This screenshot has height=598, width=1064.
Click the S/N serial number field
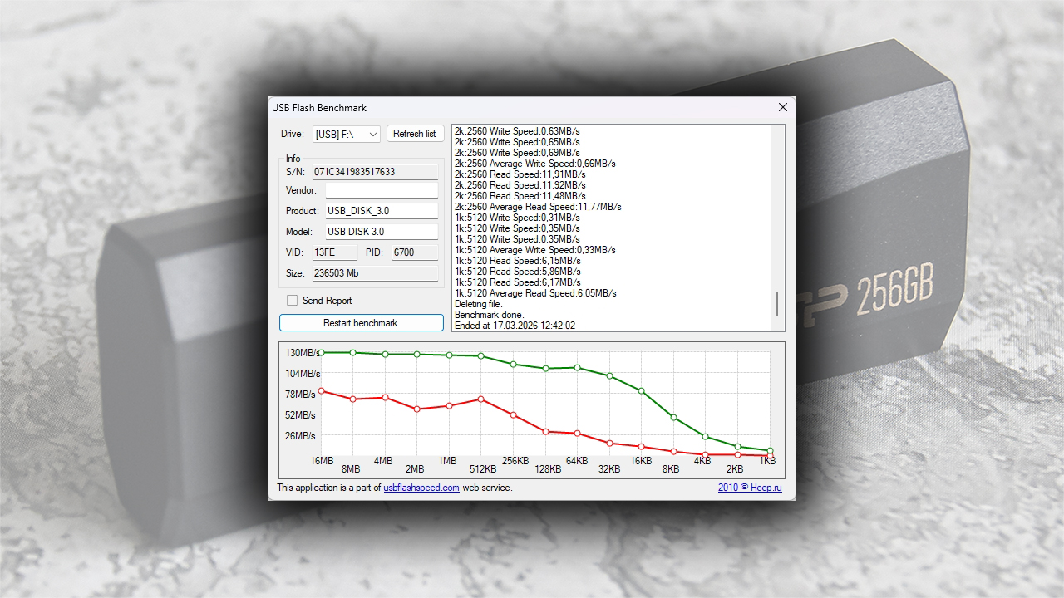[x=375, y=172]
